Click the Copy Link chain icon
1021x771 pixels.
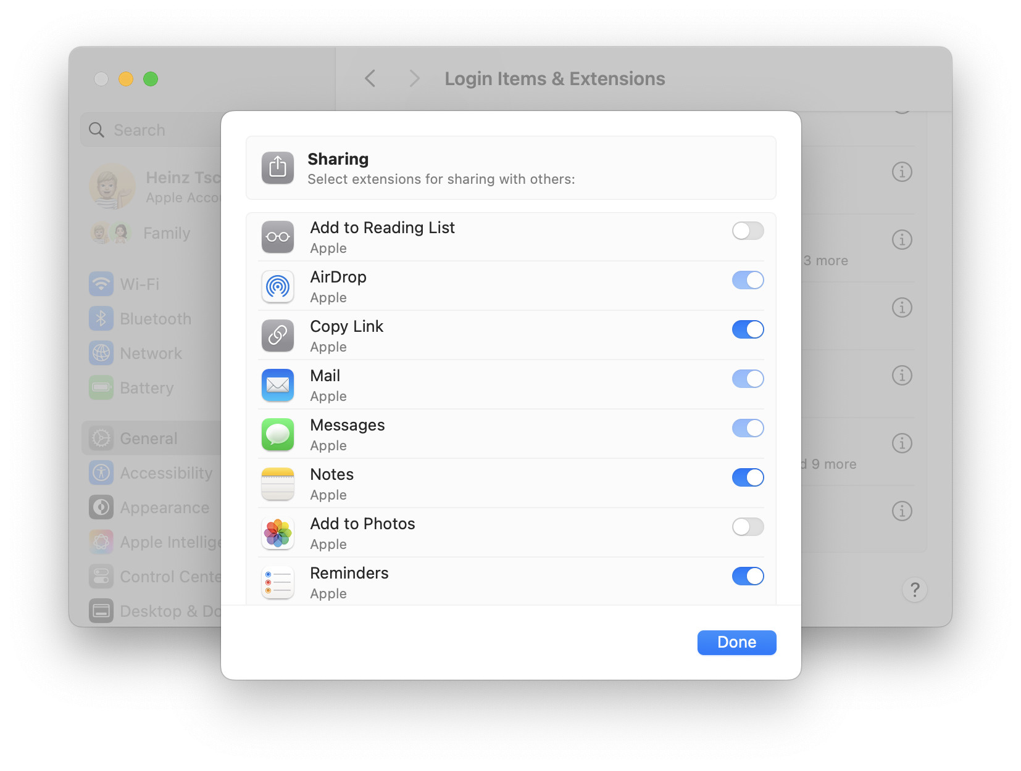point(278,336)
